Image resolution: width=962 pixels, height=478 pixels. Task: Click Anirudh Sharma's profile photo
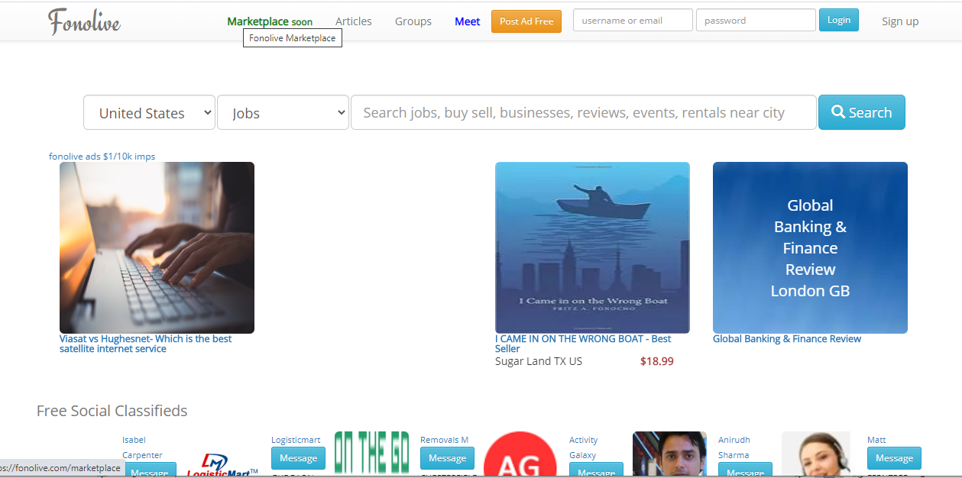tap(669, 455)
